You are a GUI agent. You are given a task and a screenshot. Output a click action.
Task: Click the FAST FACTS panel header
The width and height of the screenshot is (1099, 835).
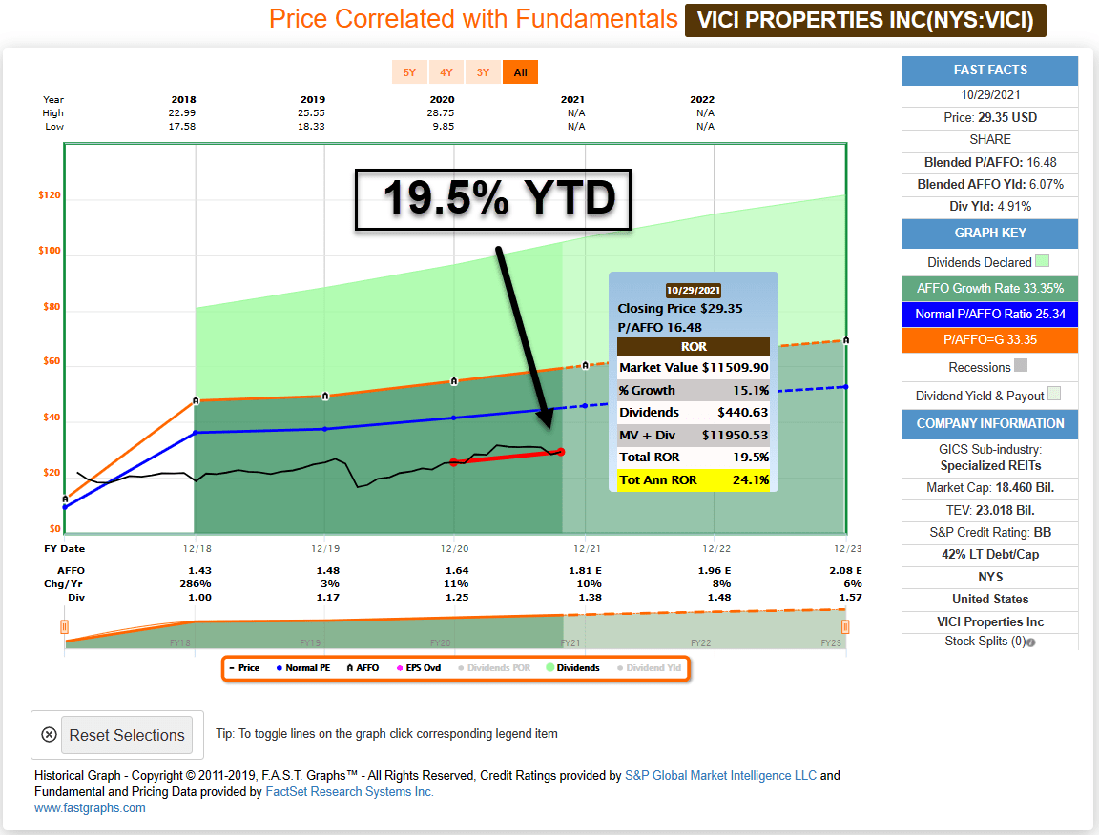tap(989, 70)
